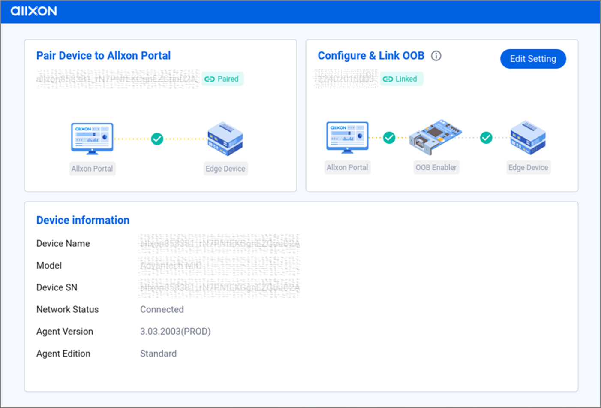Click the Paired status badge

pos(222,79)
